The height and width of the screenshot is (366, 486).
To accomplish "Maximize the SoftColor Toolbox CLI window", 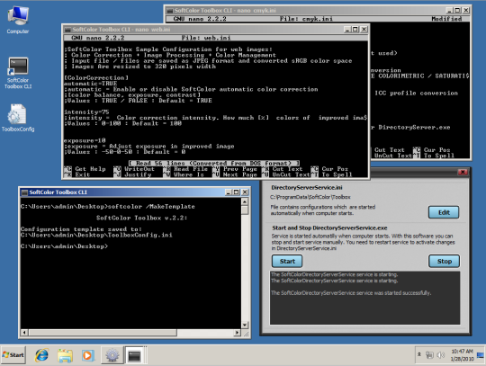I will 237,192.
